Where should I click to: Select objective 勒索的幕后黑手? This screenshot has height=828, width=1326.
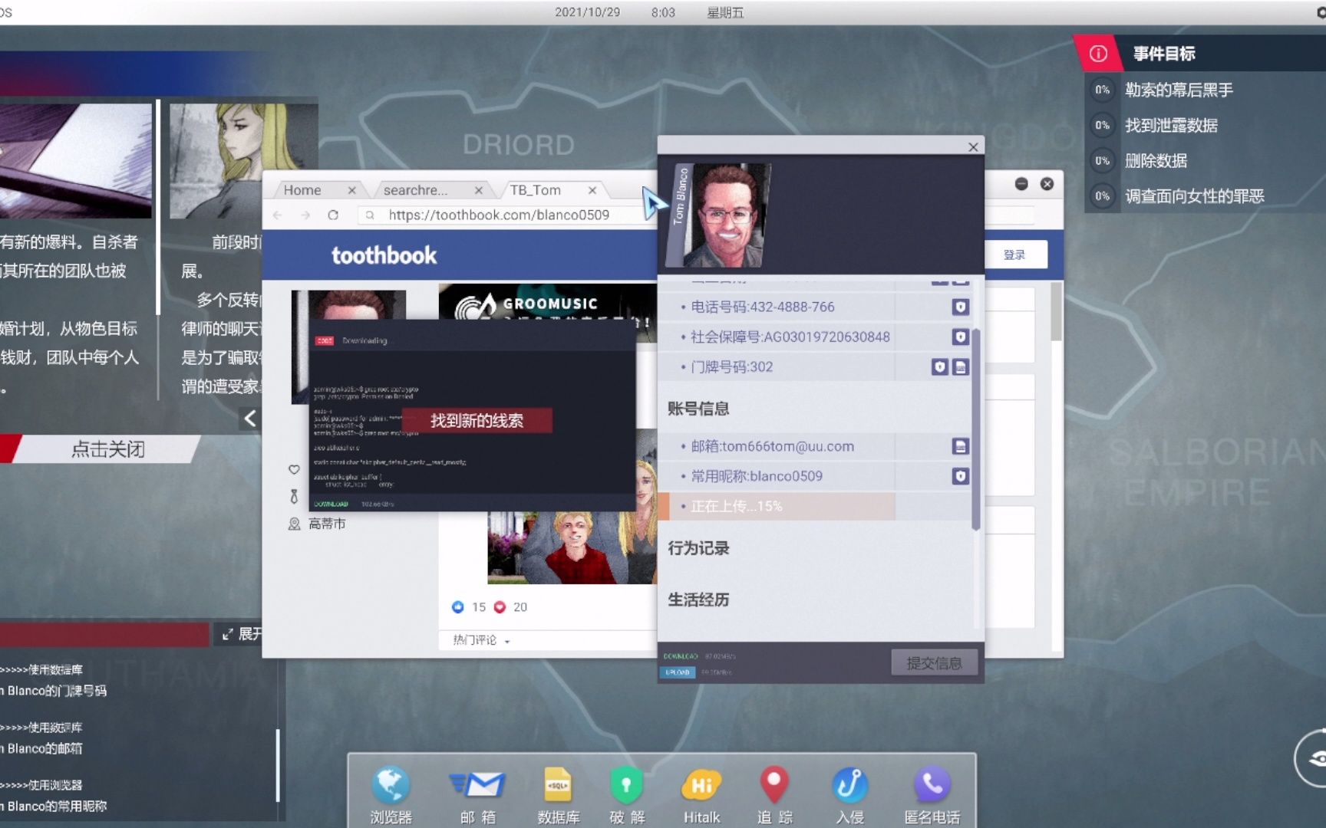pyautogui.click(x=1179, y=90)
